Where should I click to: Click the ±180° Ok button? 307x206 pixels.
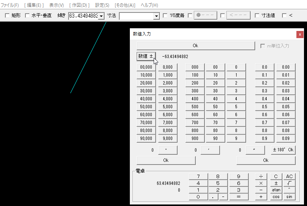click(283, 150)
